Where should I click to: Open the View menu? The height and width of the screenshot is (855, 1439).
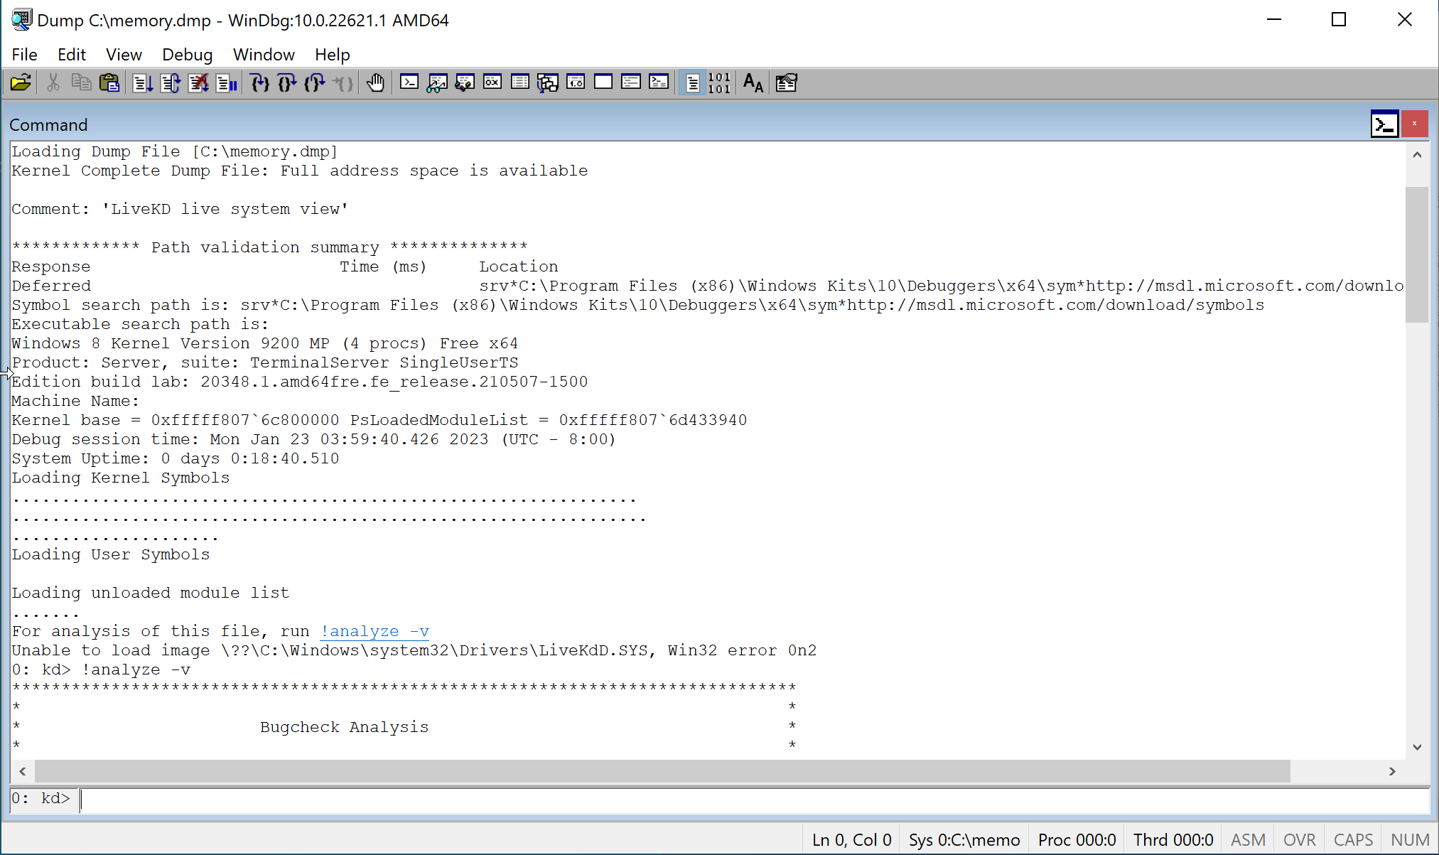(x=124, y=55)
